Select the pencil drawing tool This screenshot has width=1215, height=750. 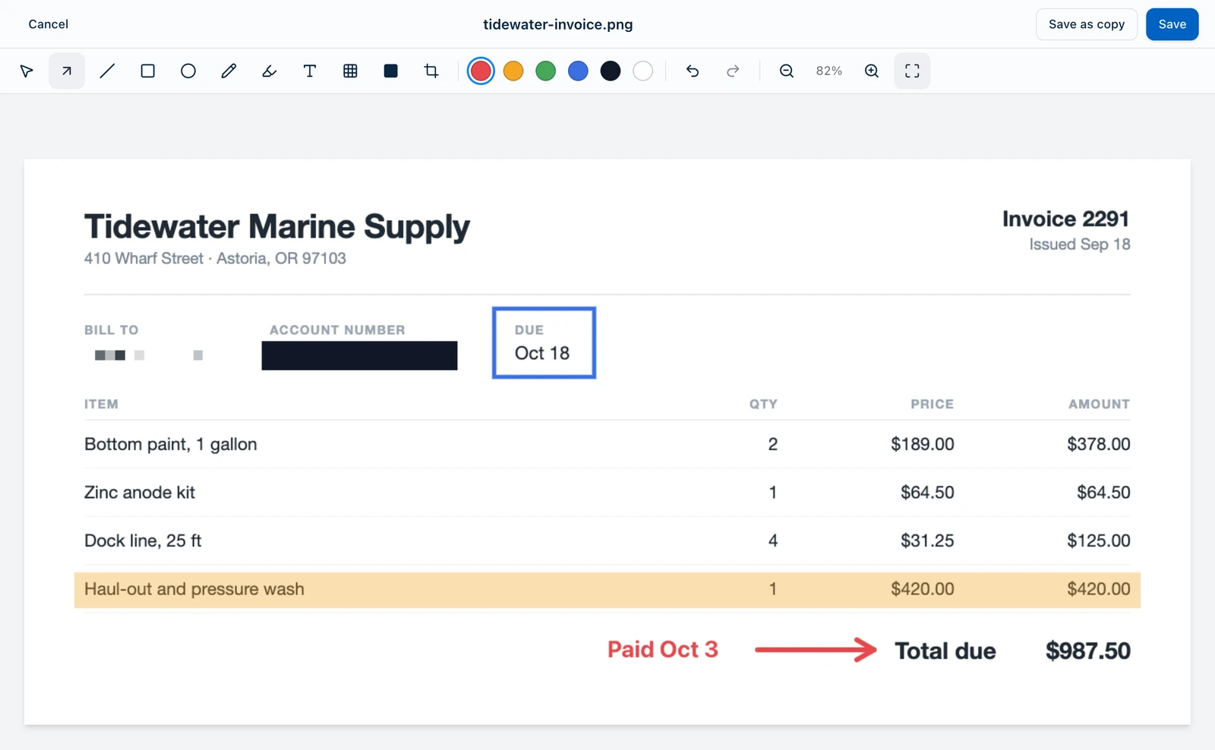pos(229,71)
